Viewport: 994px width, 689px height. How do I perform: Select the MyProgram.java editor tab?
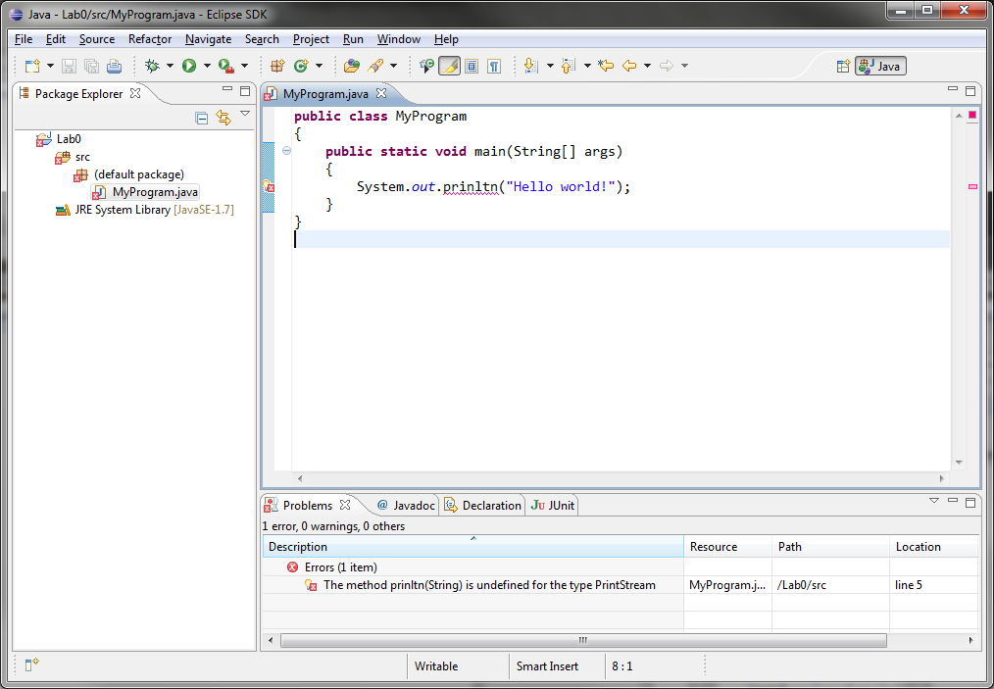tap(325, 94)
